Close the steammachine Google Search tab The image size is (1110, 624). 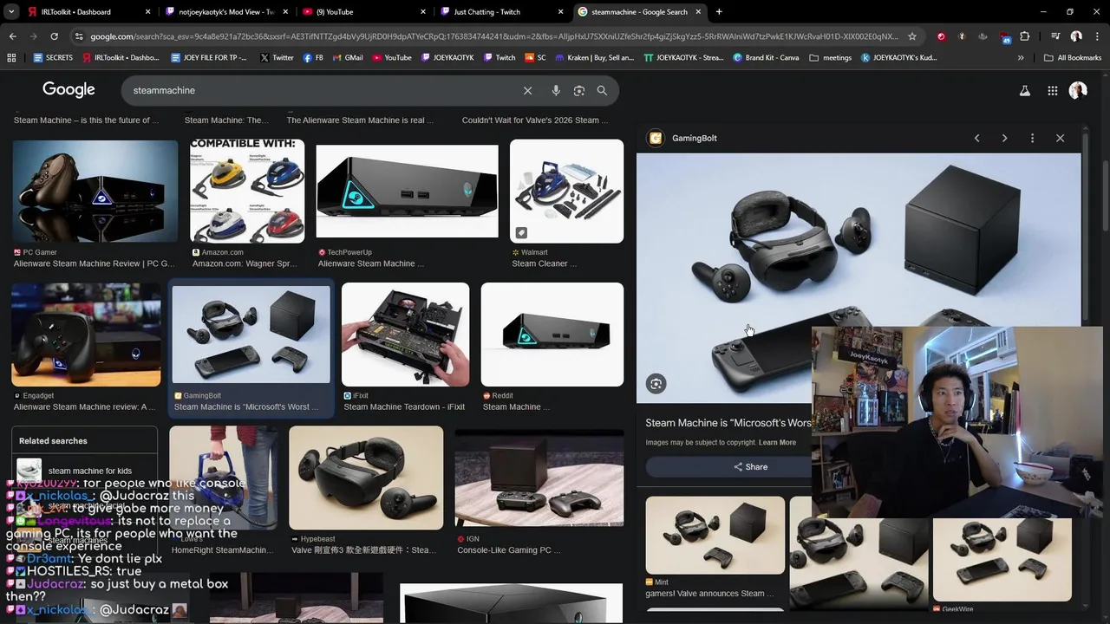(x=700, y=12)
